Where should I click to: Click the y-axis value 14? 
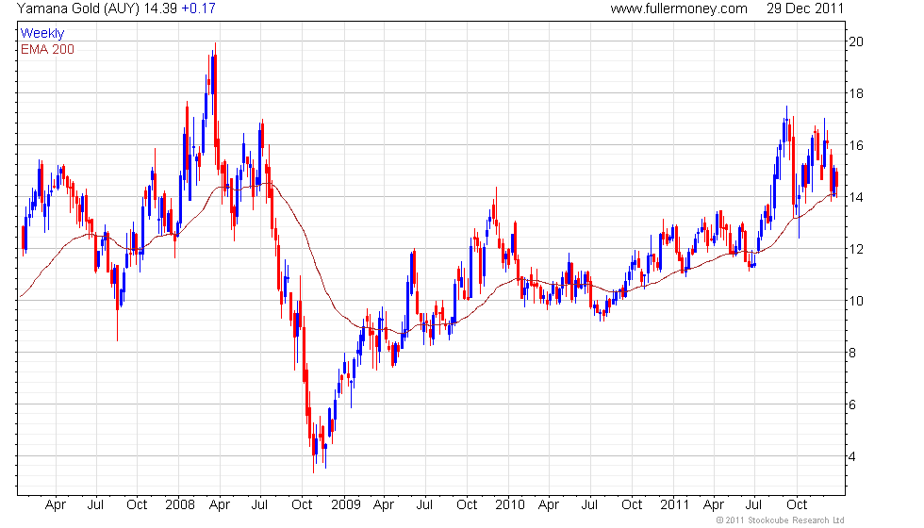856,197
